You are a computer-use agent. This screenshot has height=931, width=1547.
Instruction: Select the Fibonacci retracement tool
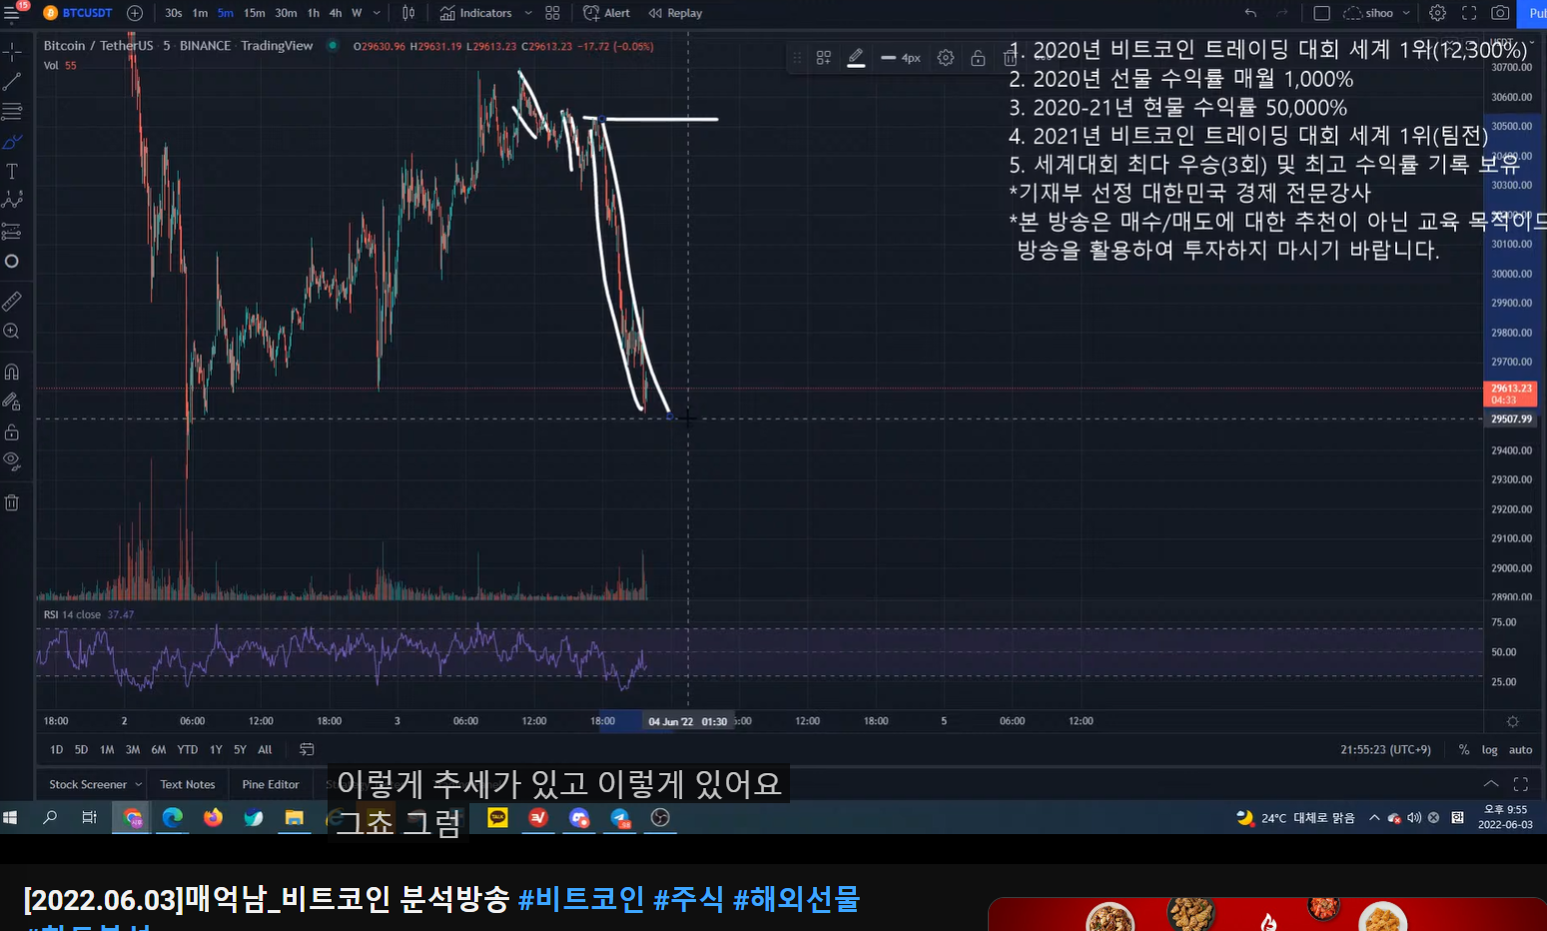[12, 111]
